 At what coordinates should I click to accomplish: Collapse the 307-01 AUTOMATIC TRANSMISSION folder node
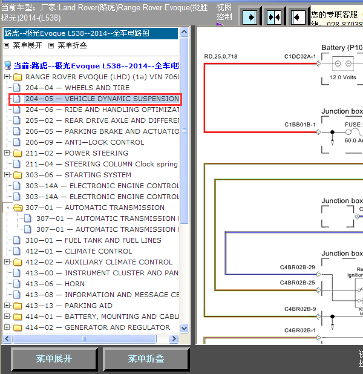(x=8, y=208)
